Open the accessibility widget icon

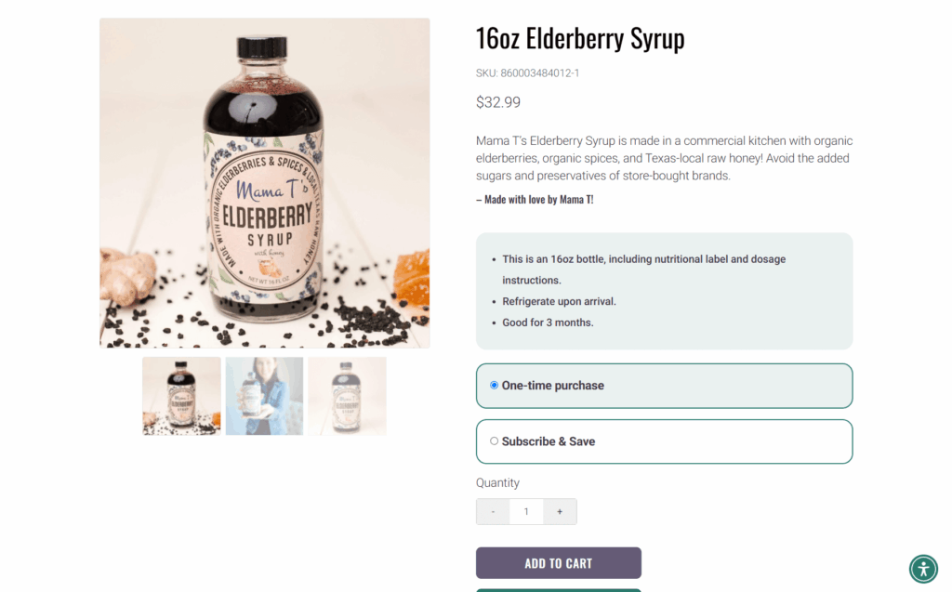(923, 568)
